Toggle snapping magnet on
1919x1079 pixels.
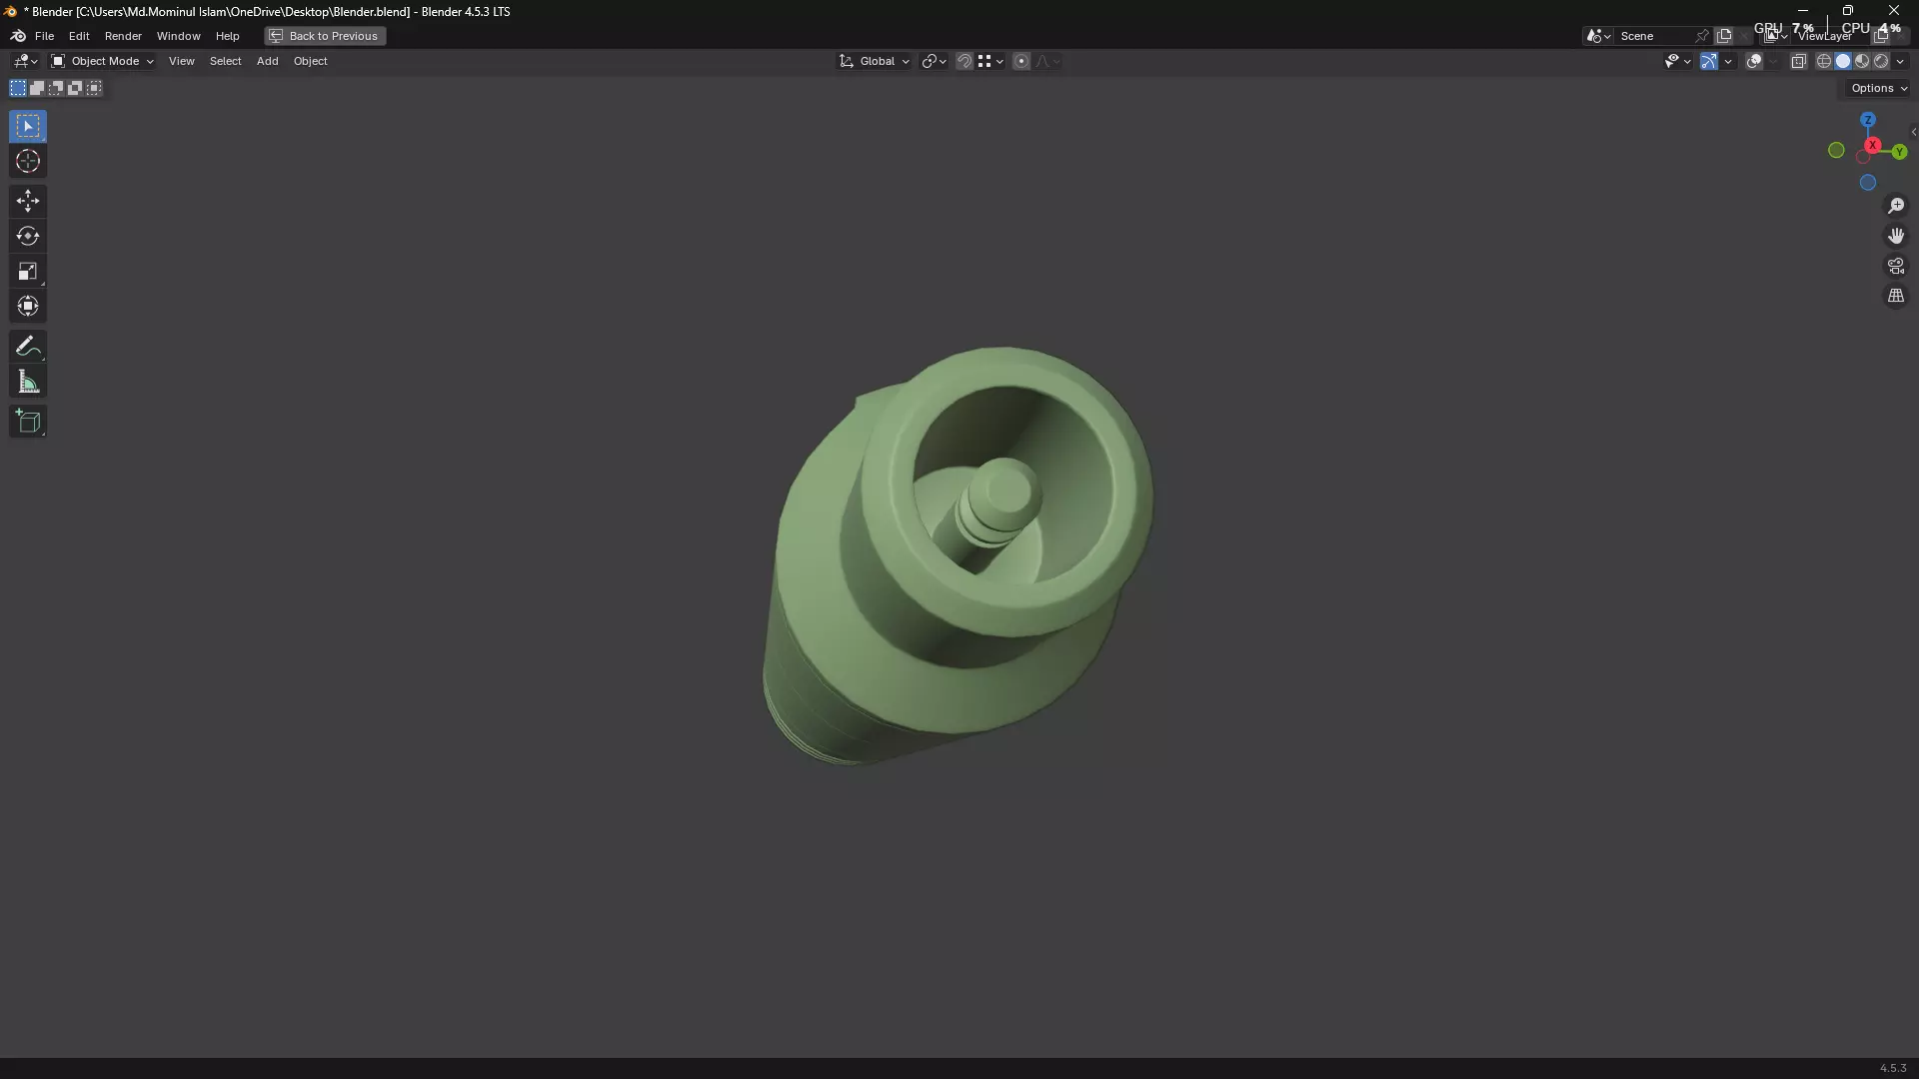[x=963, y=62]
